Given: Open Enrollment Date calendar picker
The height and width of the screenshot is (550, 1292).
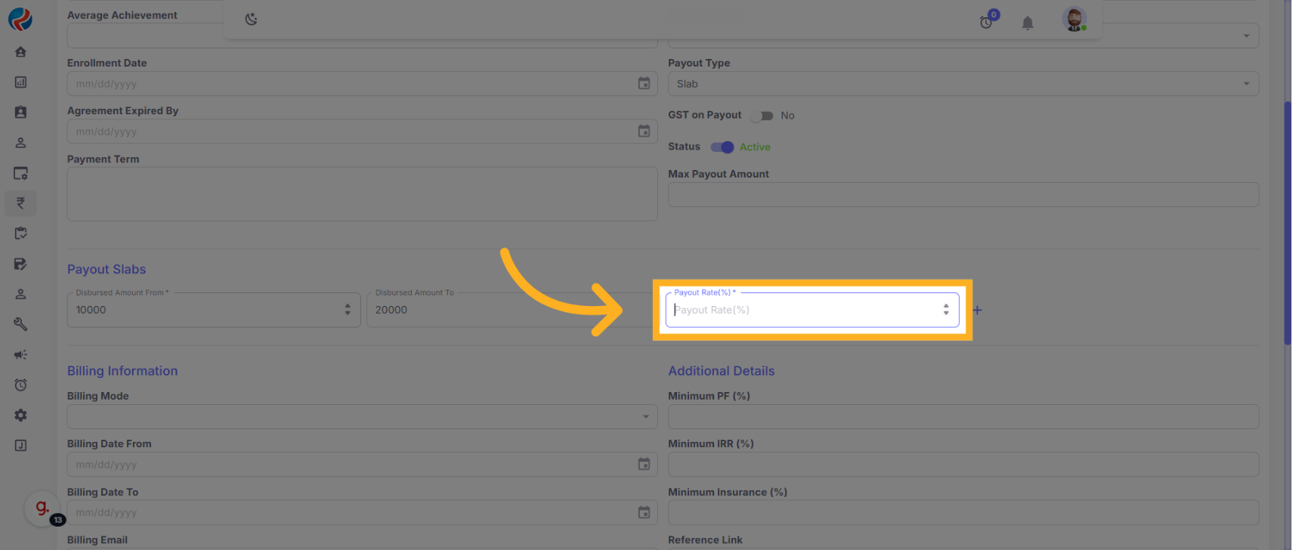Looking at the screenshot, I should point(644,84).
